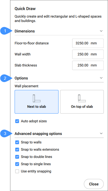The height and width of the screenshot is (191, 108).
Task: Collapse Advanced snapping options chevron
Action: [101, 133]
